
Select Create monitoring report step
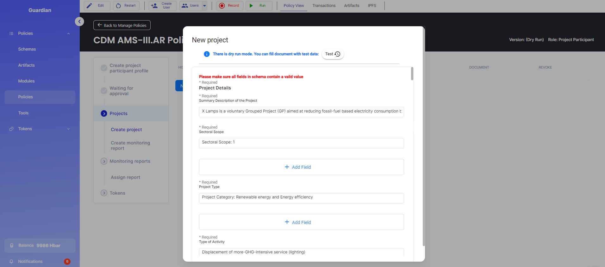[130, 145]
